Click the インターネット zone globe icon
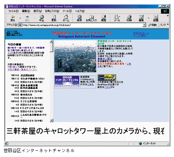 click(x=140, y=144)
